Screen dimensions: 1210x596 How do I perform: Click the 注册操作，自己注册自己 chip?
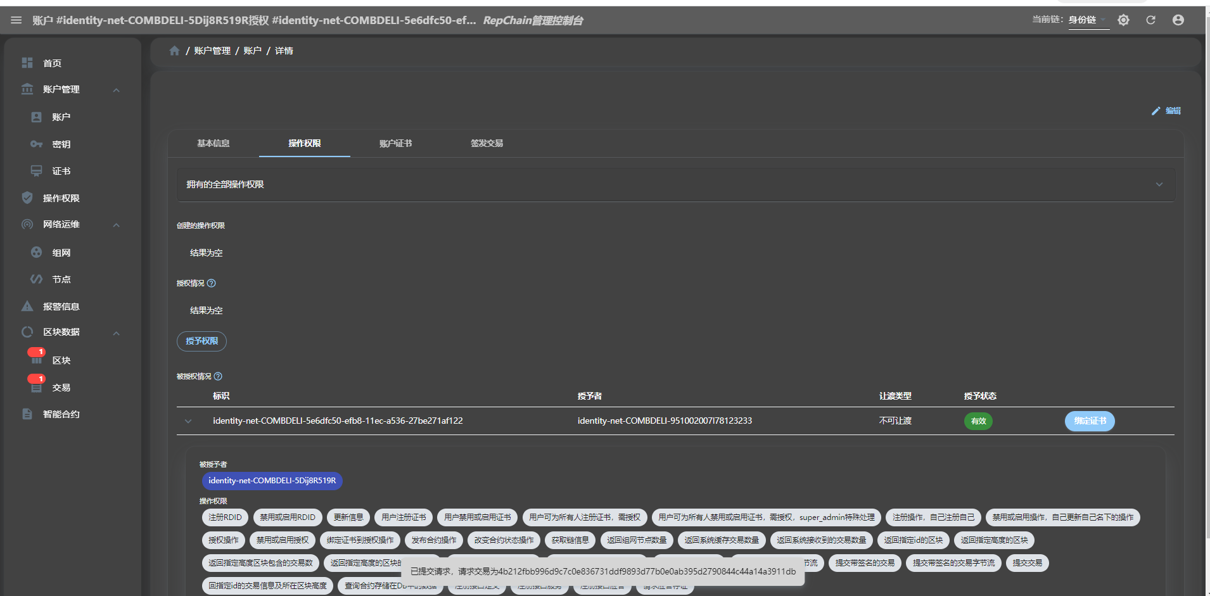(934, 517)
